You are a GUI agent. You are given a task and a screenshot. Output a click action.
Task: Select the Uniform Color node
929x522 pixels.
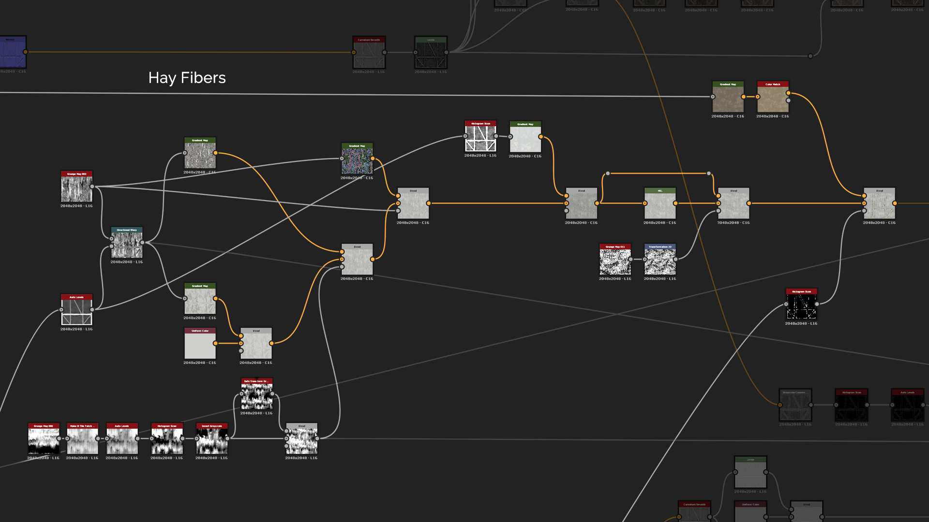[200, 345]
